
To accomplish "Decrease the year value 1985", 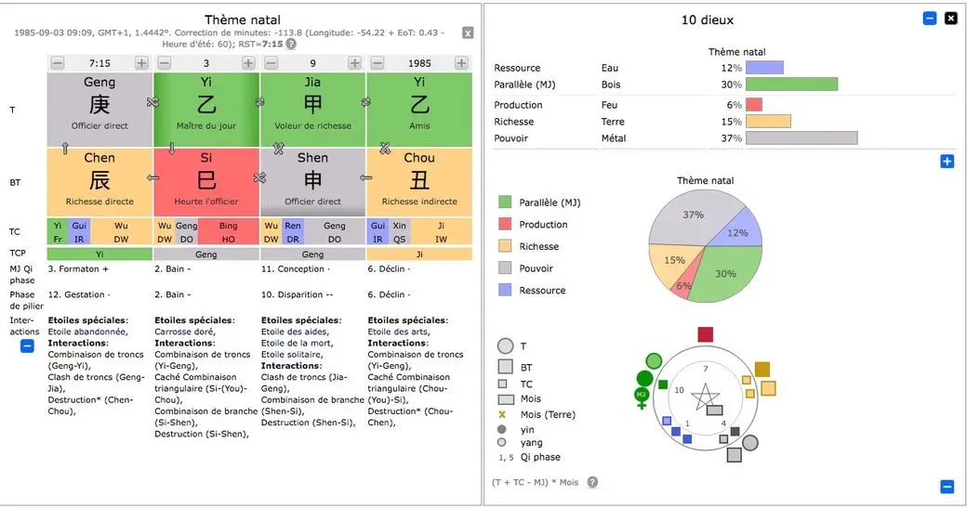I will click(x=378, y=63).
